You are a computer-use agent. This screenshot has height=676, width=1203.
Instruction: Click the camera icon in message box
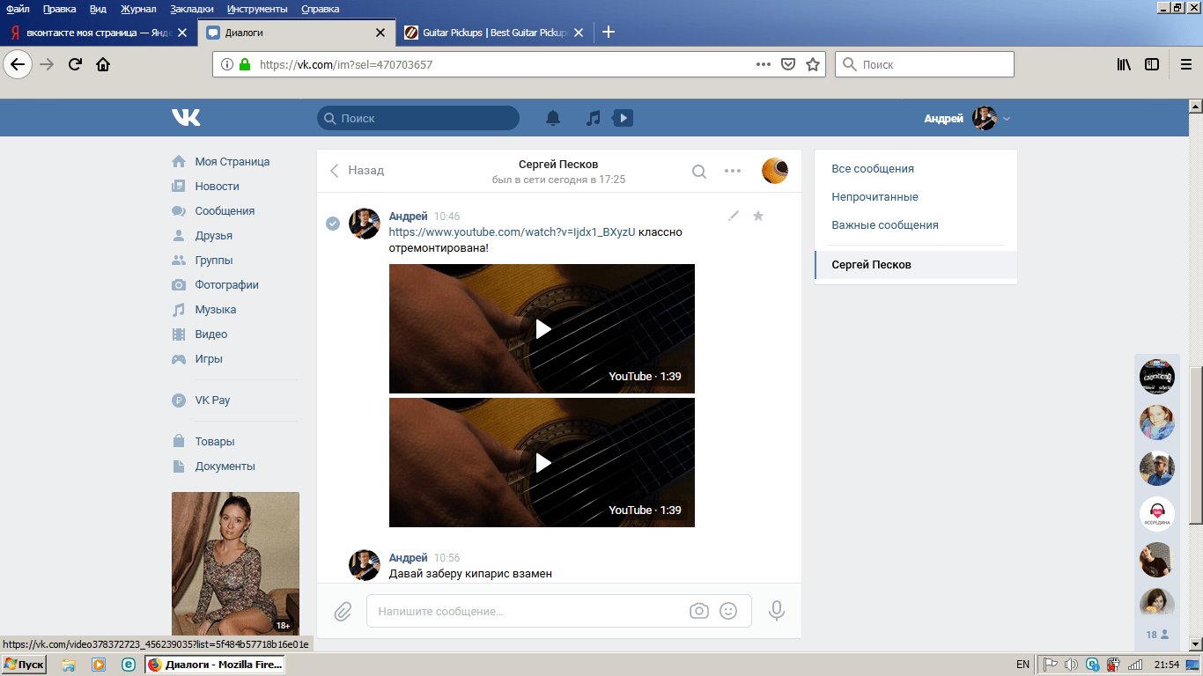(698, 611)
